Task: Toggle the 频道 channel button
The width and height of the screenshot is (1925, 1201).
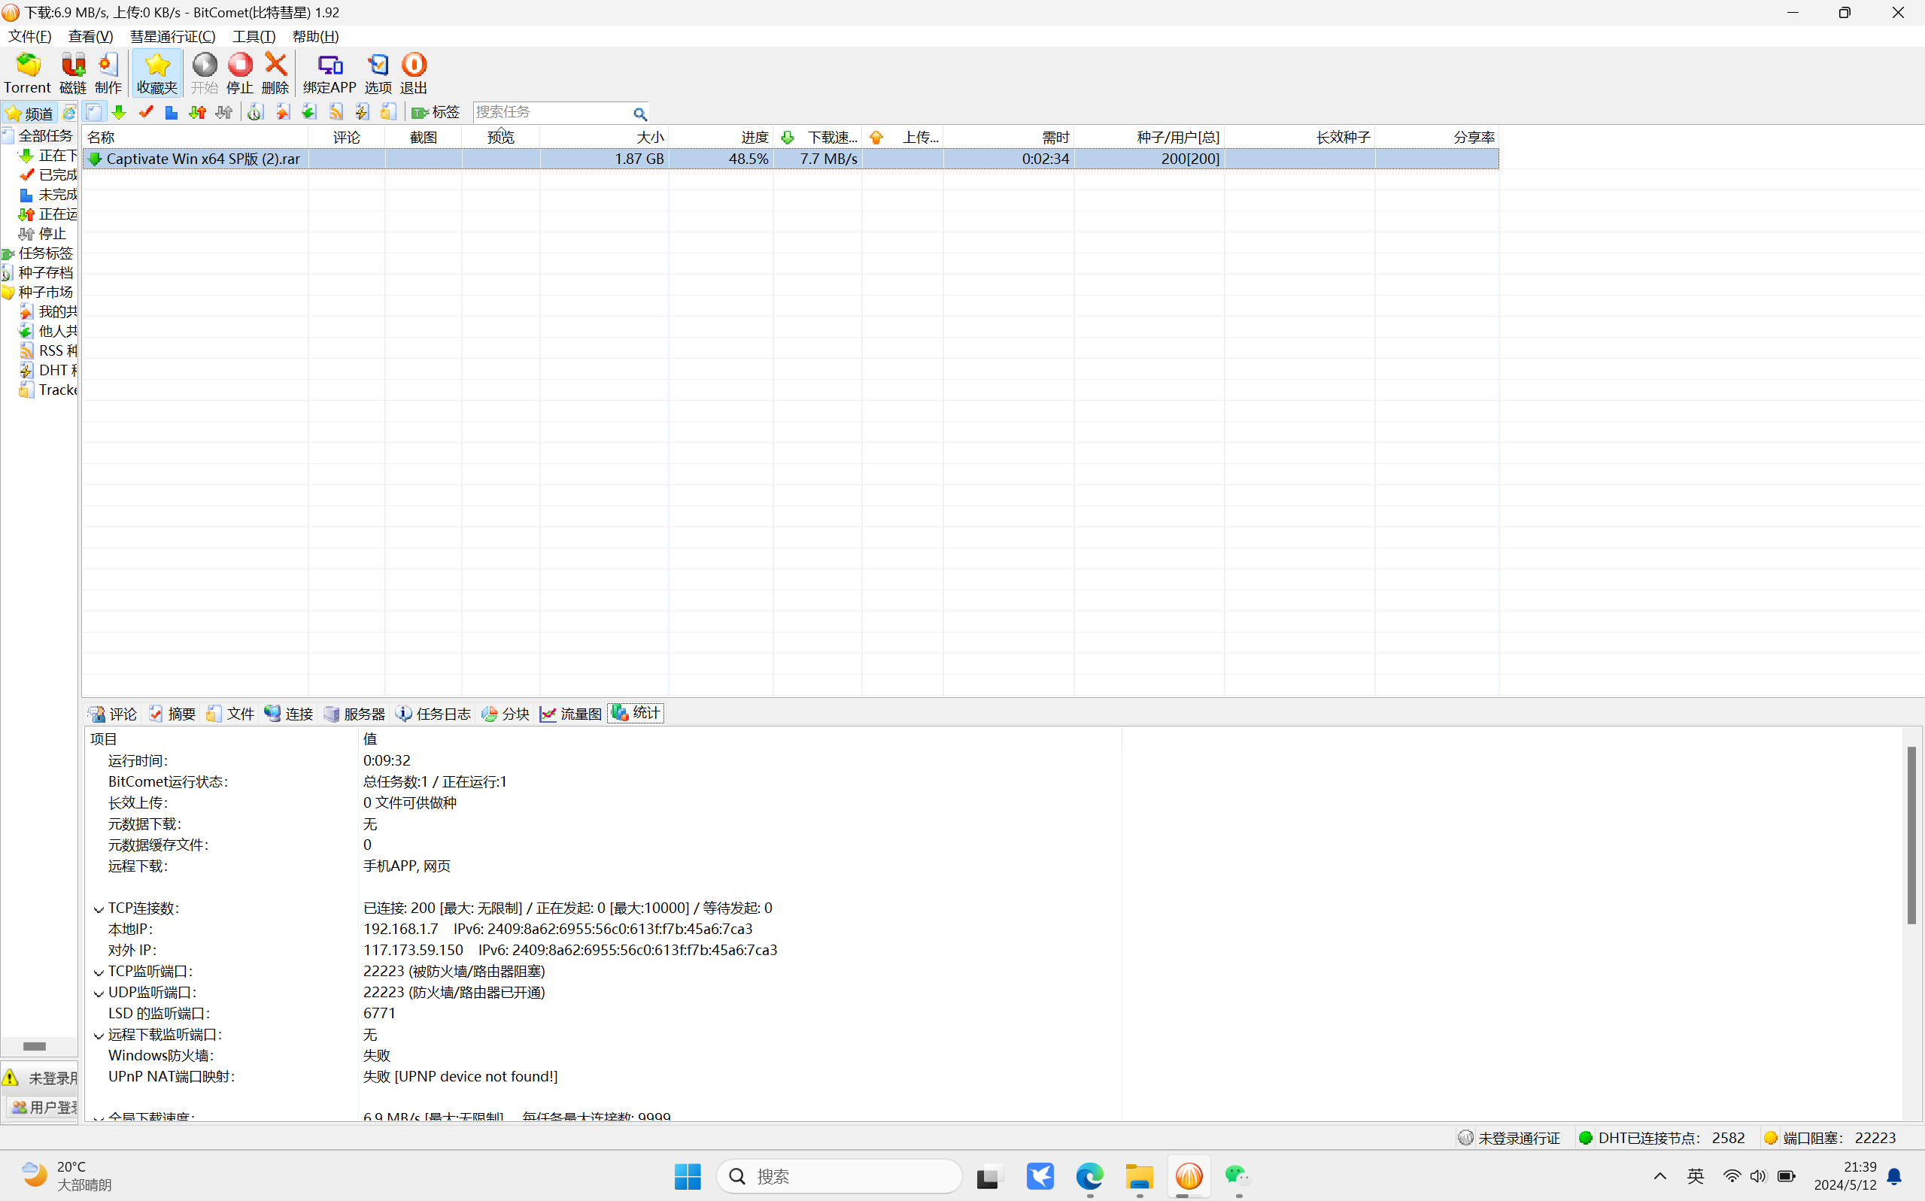Action: coord(29,113)
